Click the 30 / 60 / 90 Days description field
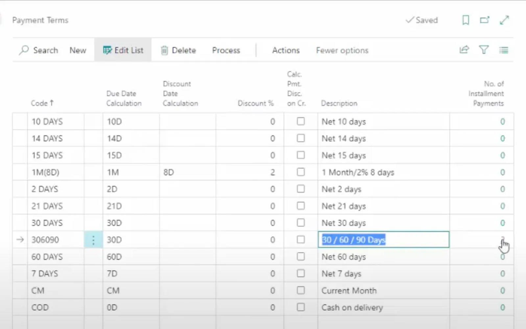Screen dimensions: 526x329 [383, 240]
